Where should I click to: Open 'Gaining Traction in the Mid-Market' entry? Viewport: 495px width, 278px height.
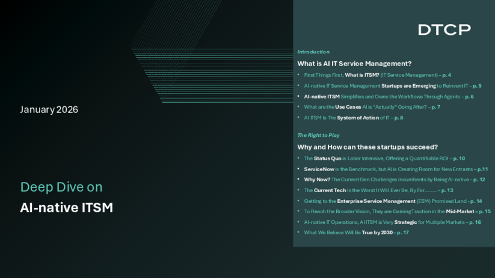[397, 211]
